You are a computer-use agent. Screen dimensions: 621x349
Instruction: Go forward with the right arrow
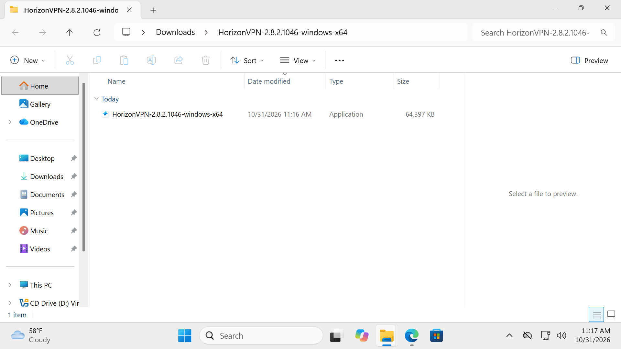pyautogui.click(x=42, y=32)
